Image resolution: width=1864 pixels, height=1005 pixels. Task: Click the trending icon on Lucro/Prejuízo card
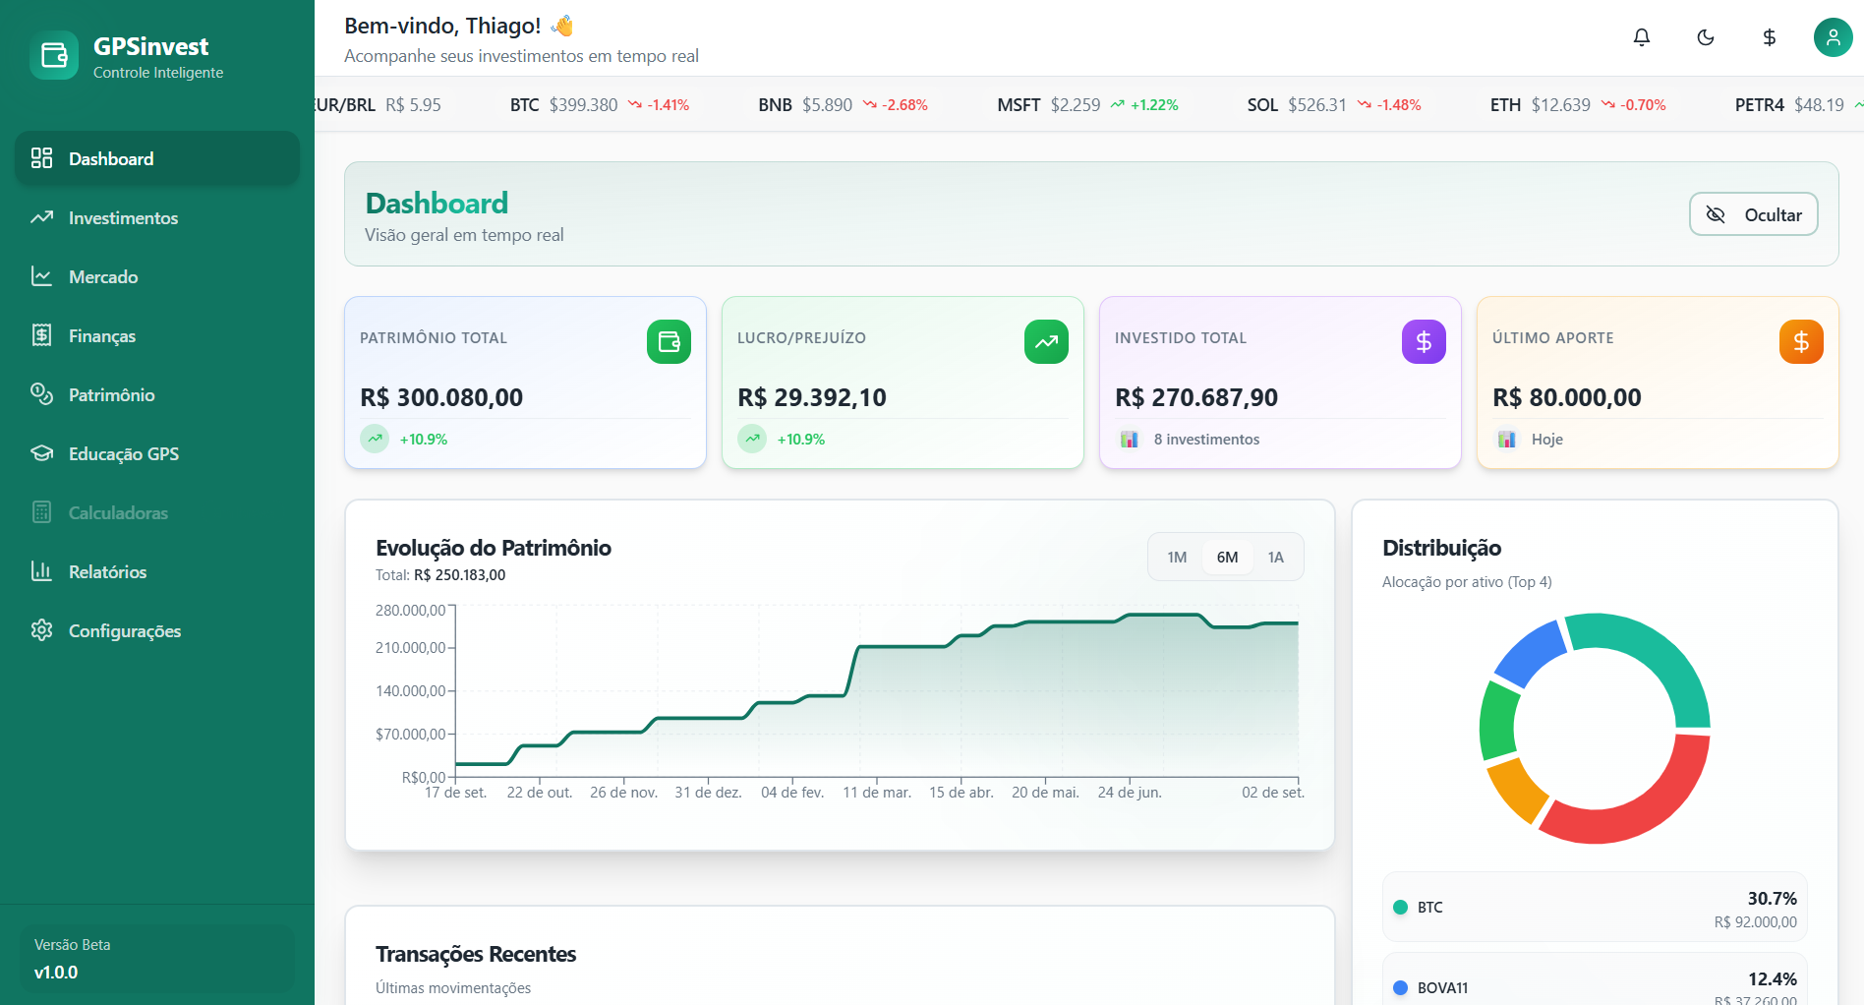(x=1046, y=342)
